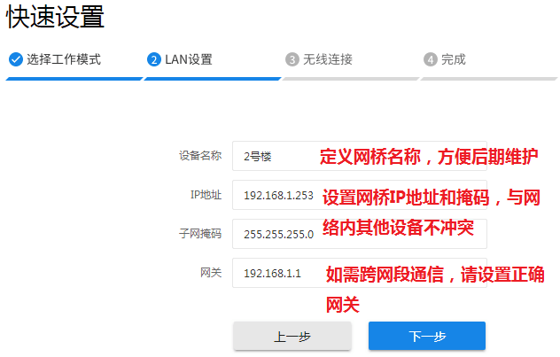Click the gray progress bar under 完成

point(487,78)
